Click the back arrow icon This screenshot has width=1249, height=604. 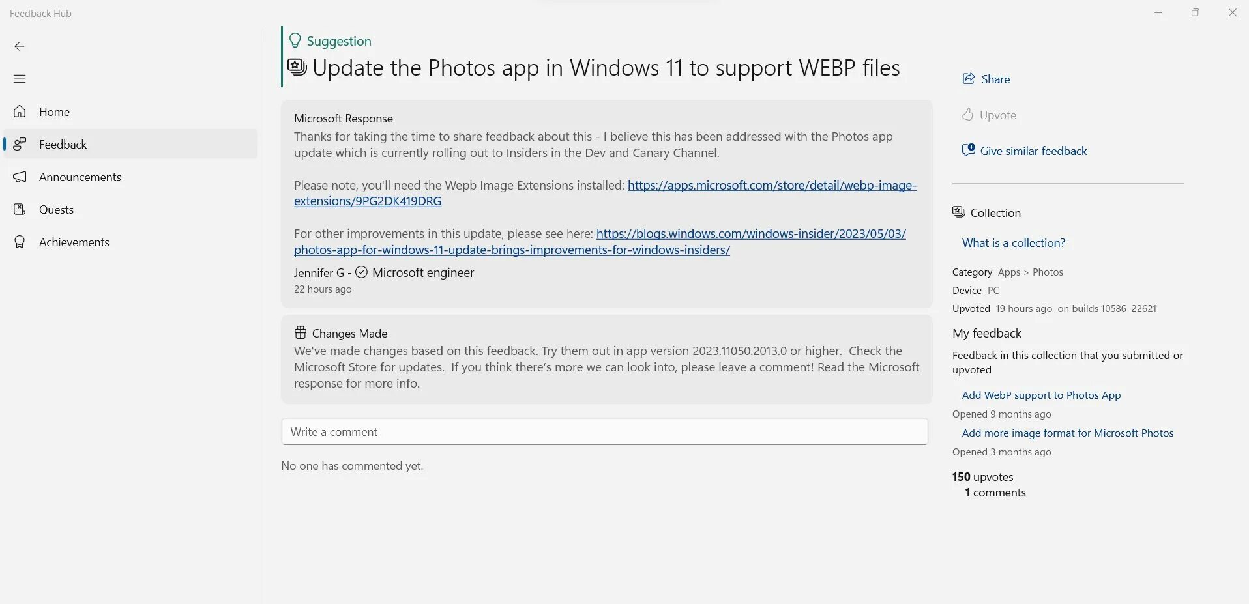click(x=20, y=46)
